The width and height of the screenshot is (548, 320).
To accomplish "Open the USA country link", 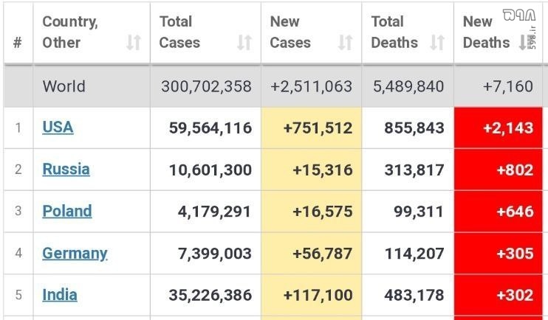I will pos(58,128).
